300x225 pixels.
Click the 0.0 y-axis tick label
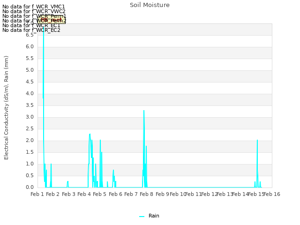click(30, 187)
